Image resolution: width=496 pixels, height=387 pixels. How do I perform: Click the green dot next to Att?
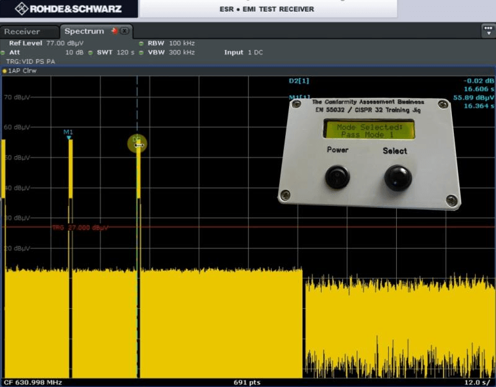click(4, 53)
